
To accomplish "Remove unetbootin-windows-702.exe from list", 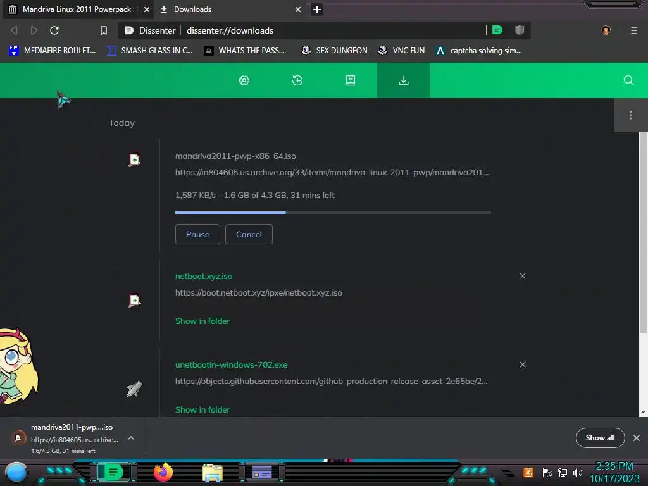I will pos(523,364).
